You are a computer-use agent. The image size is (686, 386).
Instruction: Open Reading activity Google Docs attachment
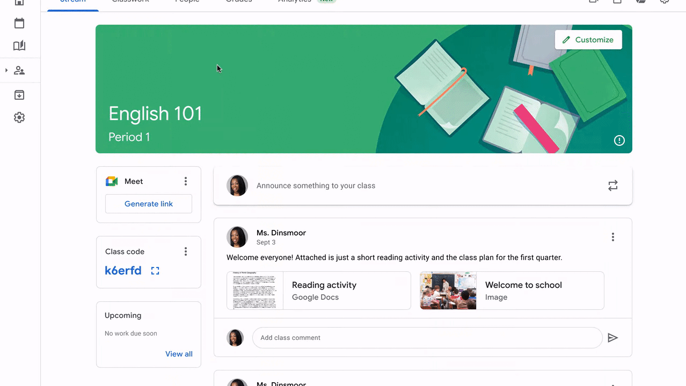point(319,291)
